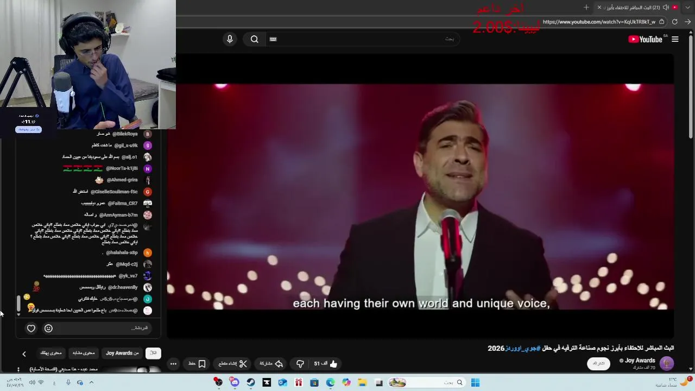Dislike the video
Image resolution: width=695 pixels, height=391 pixels.
tap(300, 364)
